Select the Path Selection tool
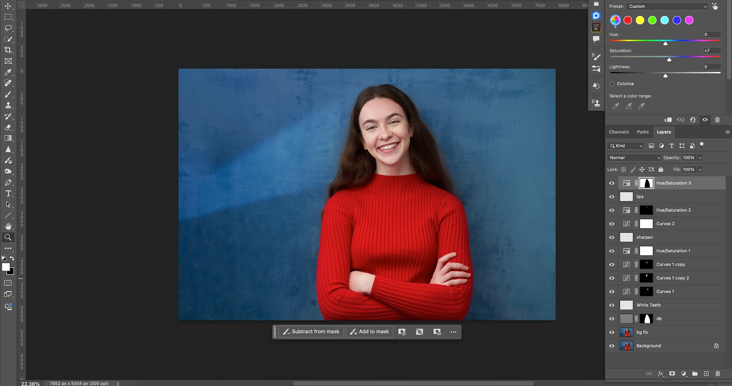Viewport: 732px width, 386px height. [8, 204]
